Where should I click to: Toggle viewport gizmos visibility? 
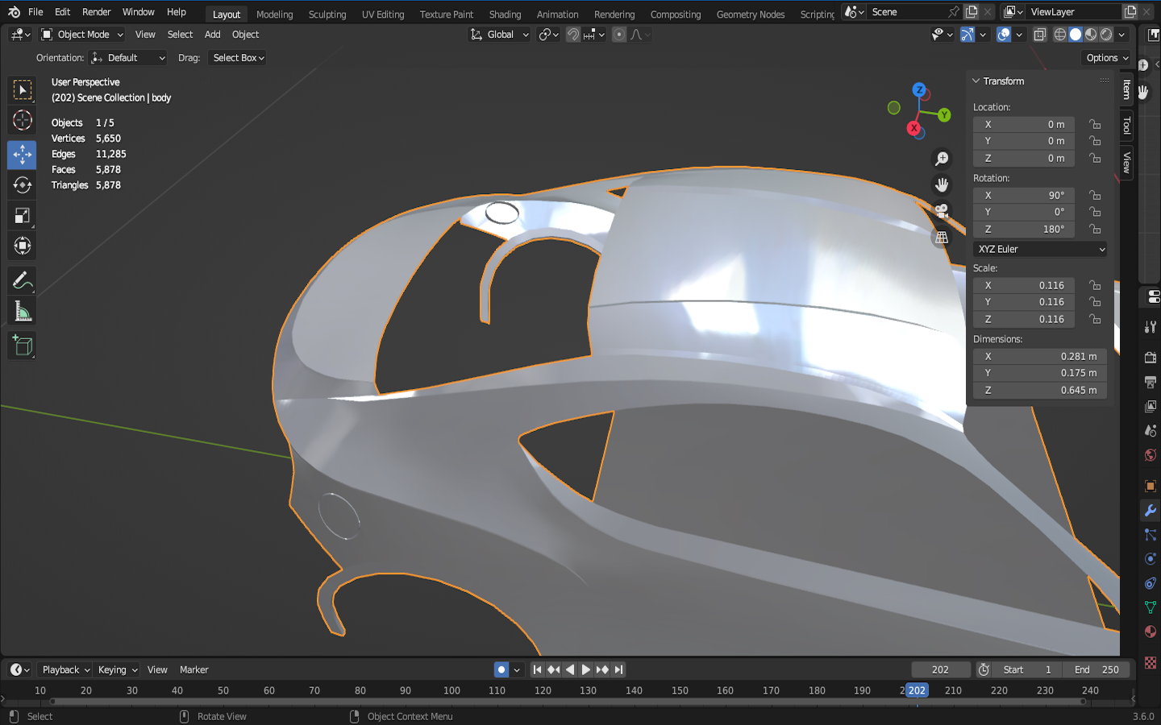(967, 35)
